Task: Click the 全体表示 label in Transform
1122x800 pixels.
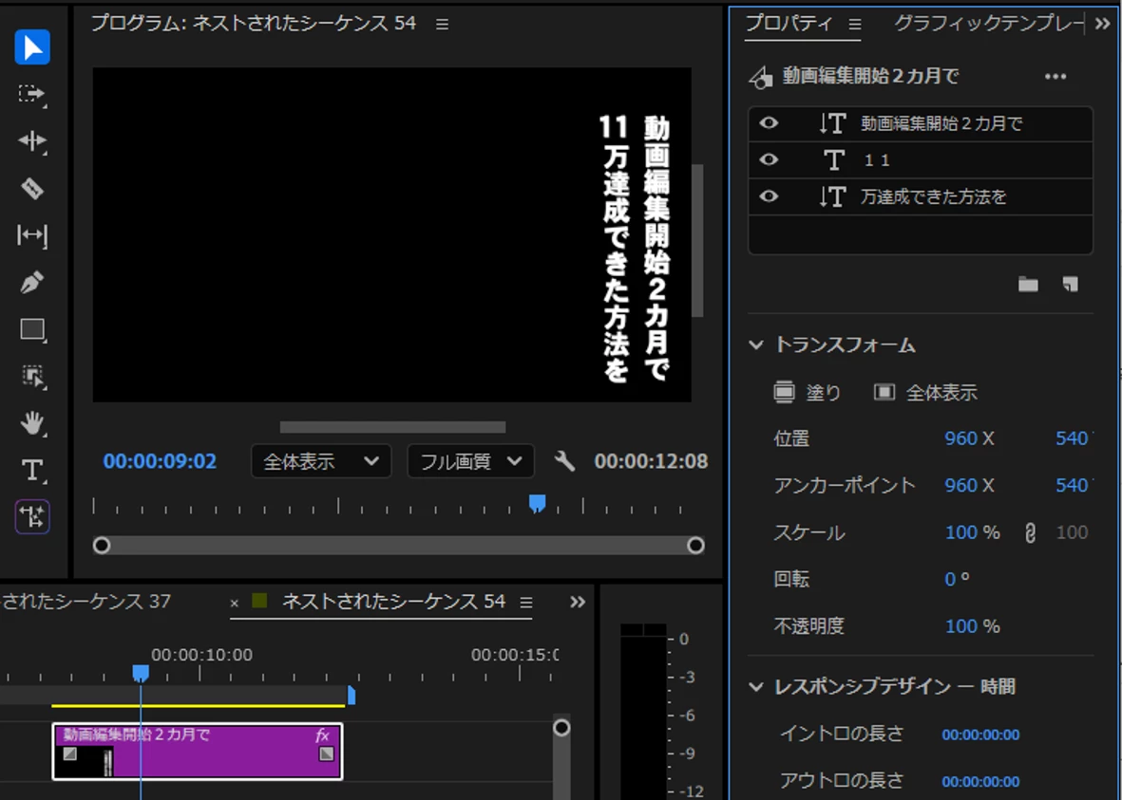Action: (x=941, y=393)
